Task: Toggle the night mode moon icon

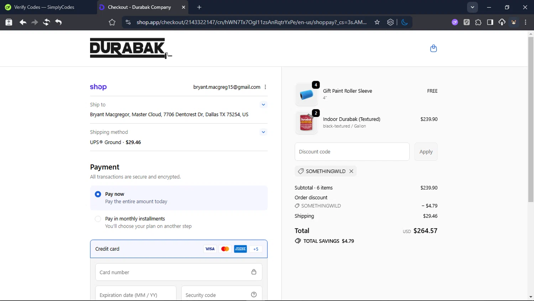Action: tap(404, 22)
